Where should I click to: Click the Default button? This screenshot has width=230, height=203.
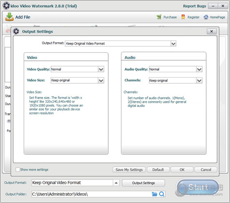click(158, 170)
